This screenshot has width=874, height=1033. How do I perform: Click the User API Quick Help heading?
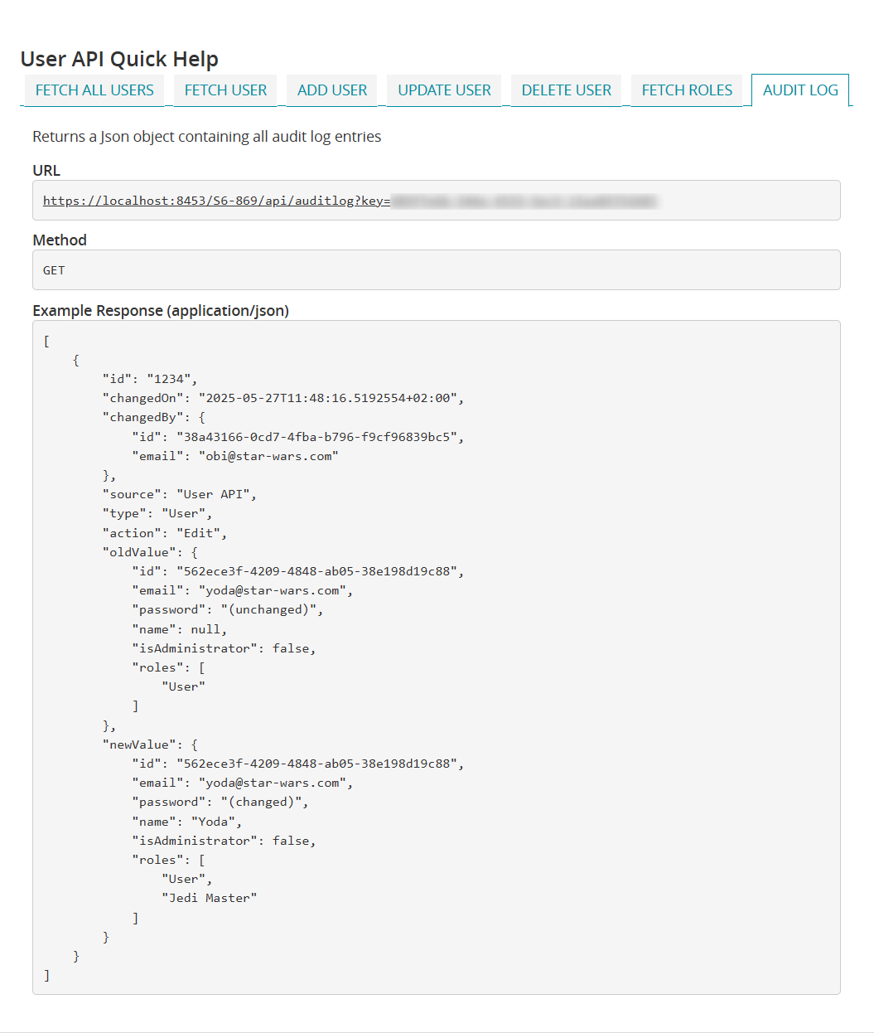coord(119,59)
